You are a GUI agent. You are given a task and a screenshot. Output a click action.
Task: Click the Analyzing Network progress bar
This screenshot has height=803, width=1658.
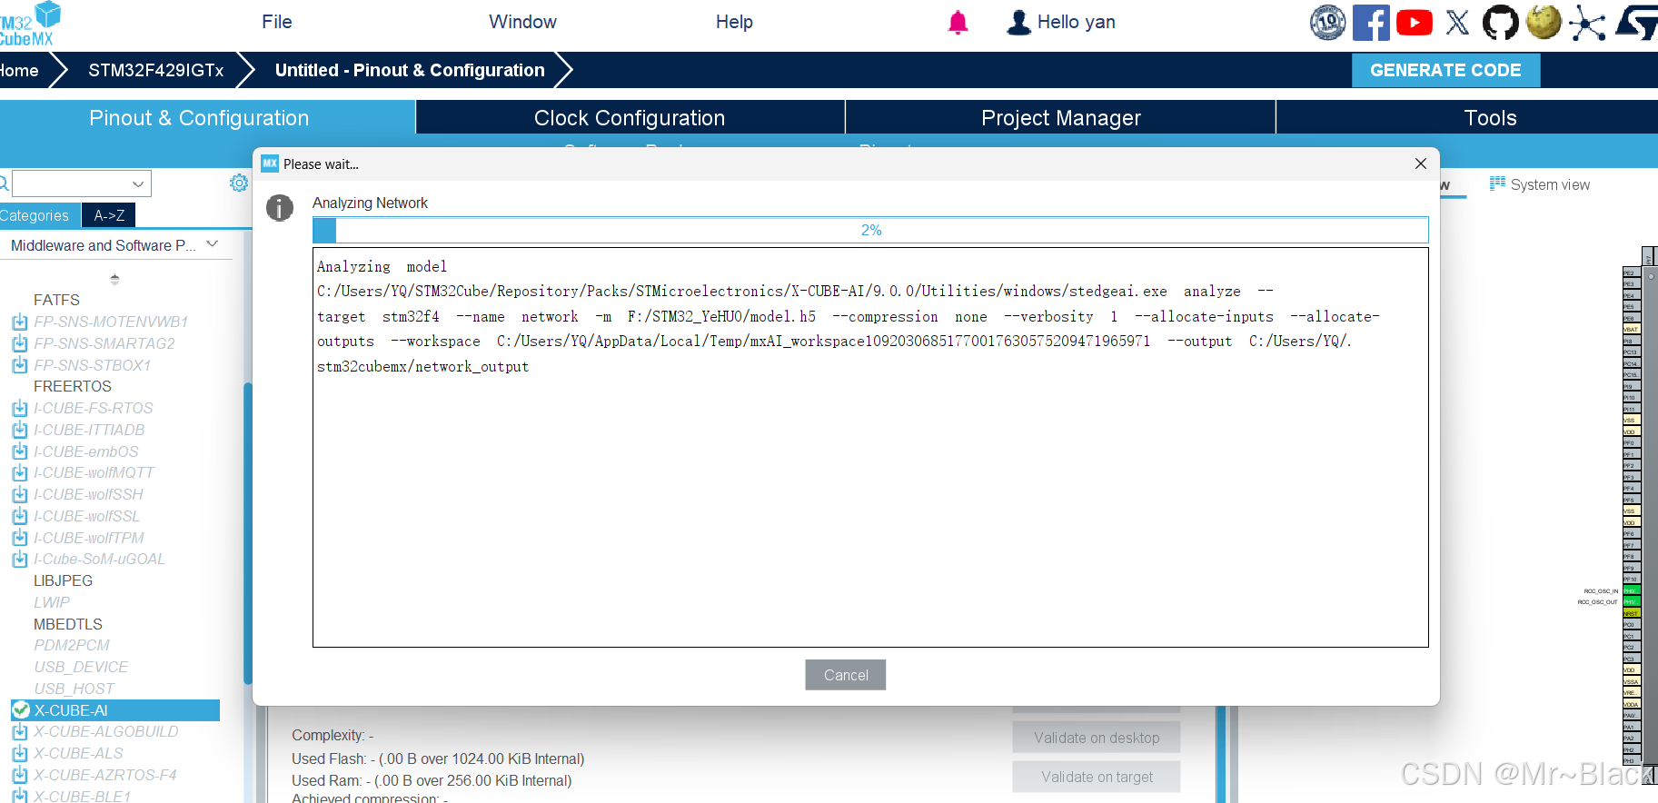(x=870, y=230)
